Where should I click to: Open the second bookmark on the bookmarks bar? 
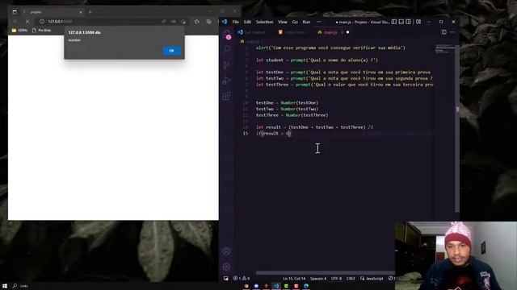click(41, 31)
